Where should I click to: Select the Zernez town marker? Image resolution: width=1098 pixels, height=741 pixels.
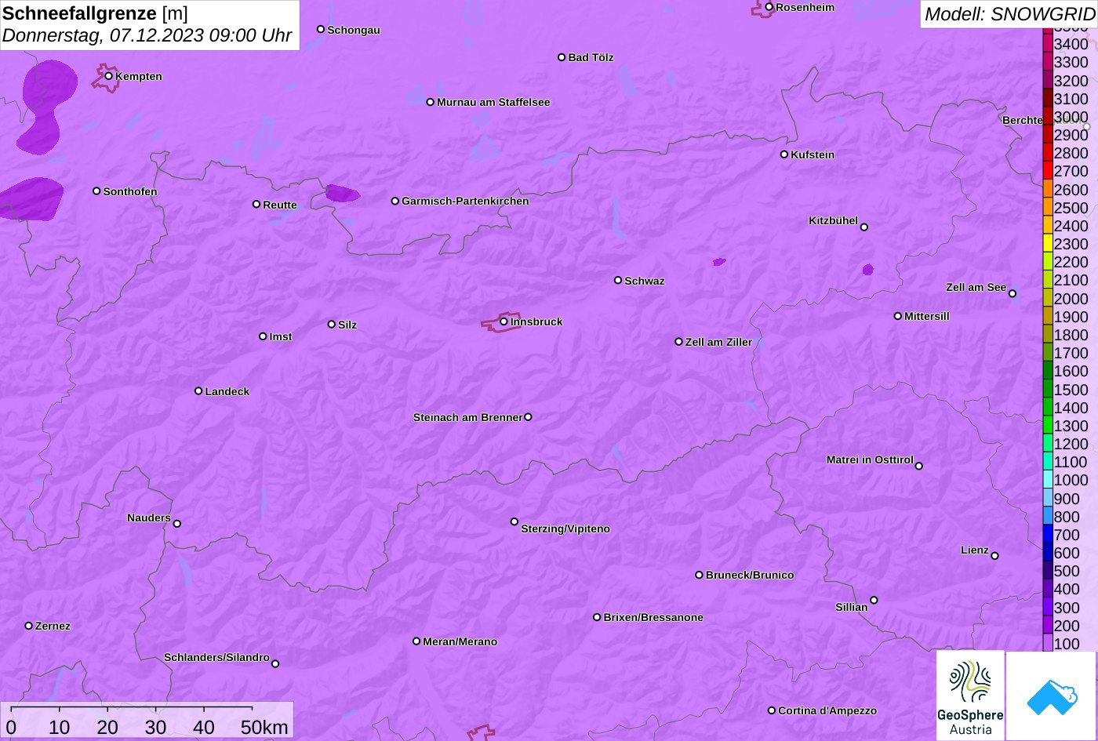[29, 626]
